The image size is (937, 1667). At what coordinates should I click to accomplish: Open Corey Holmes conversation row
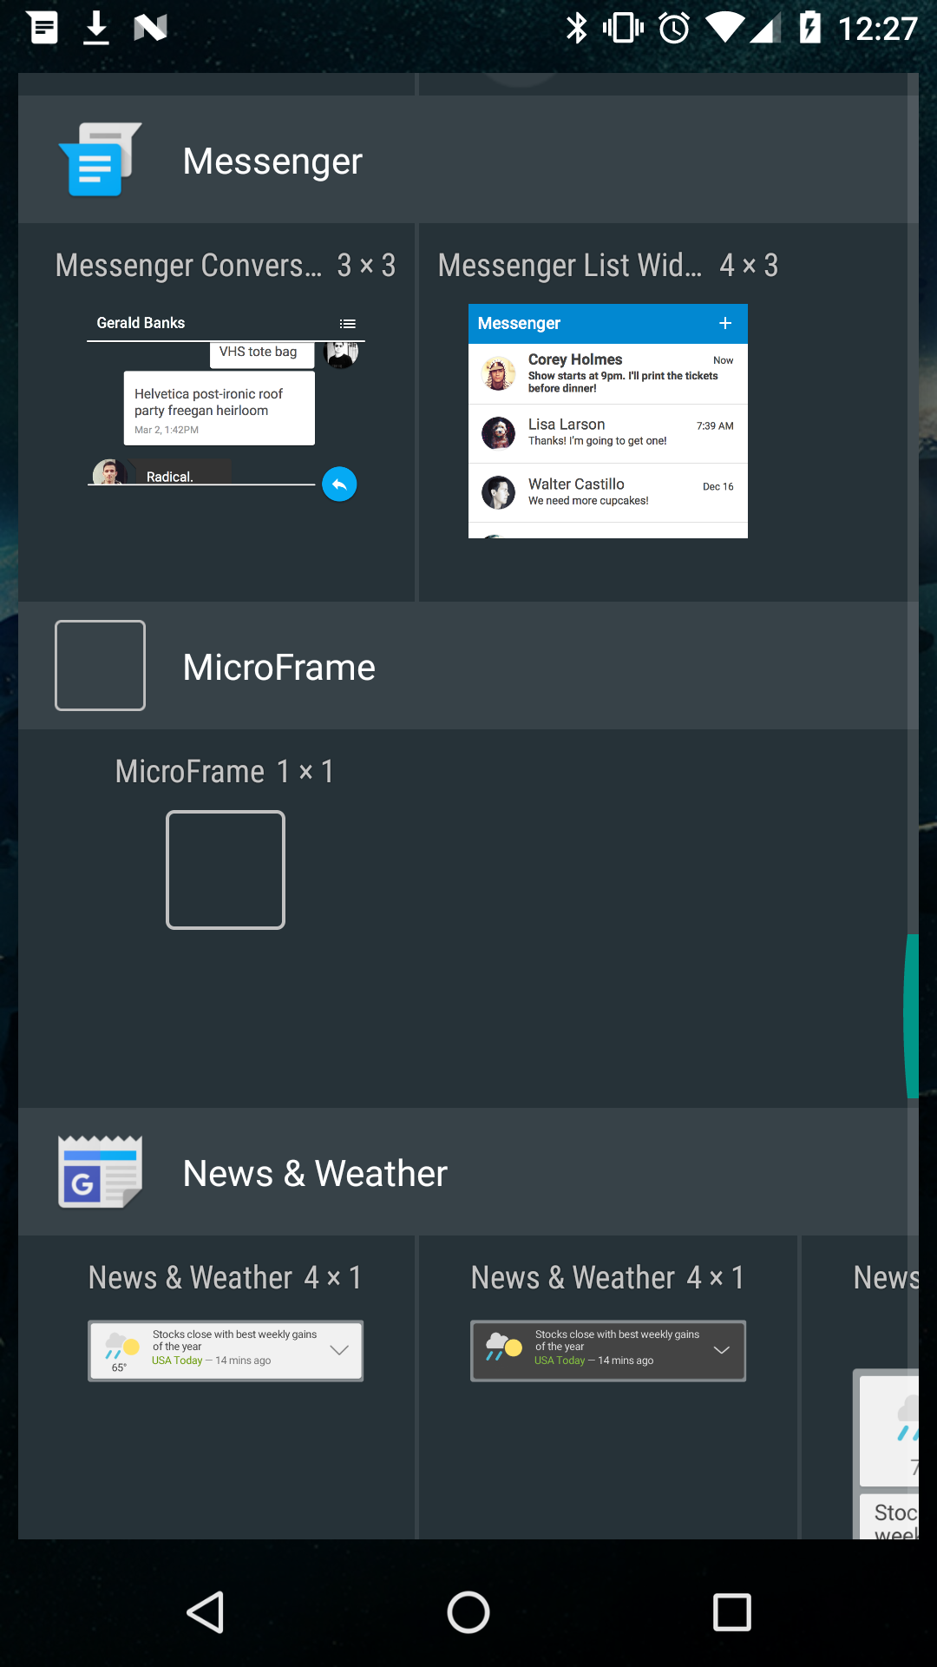click(x=608, y=374)
